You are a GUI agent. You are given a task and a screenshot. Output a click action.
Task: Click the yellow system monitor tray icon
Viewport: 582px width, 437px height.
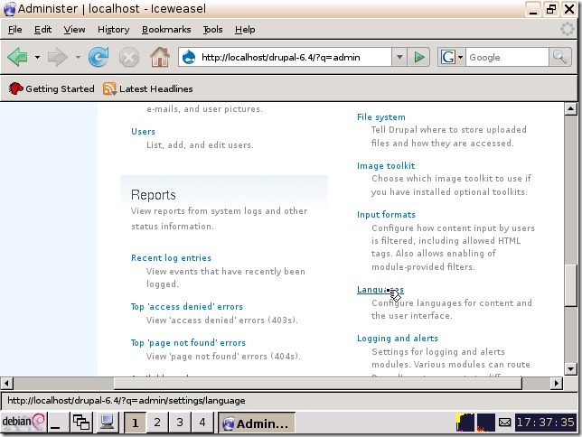(x=465, y=423)
